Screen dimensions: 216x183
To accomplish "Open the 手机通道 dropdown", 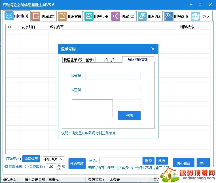I will click(54, 159).
